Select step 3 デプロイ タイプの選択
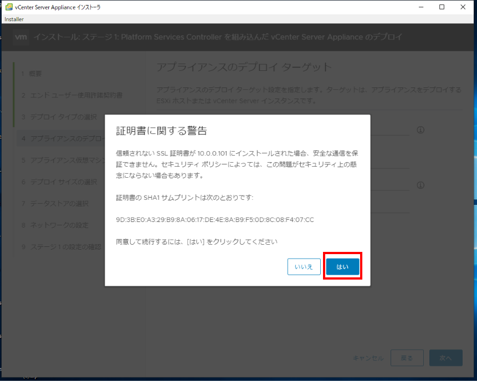The width and height of the screenshot is (477, 382). point(59,117)
